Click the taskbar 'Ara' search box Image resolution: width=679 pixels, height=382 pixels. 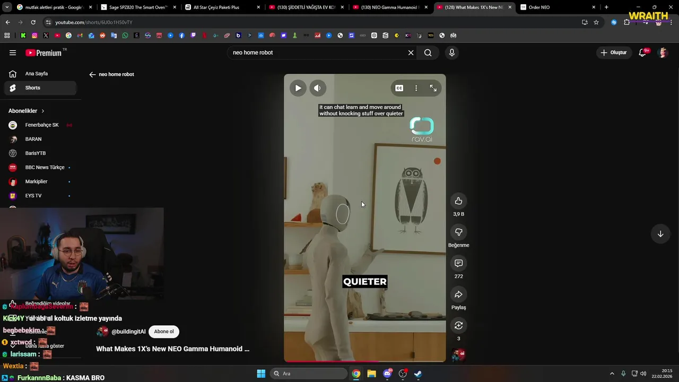309,374
